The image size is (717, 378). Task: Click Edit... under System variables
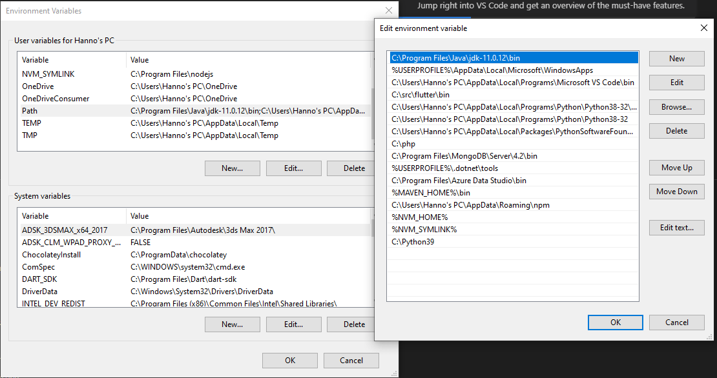tap(293, 324)
